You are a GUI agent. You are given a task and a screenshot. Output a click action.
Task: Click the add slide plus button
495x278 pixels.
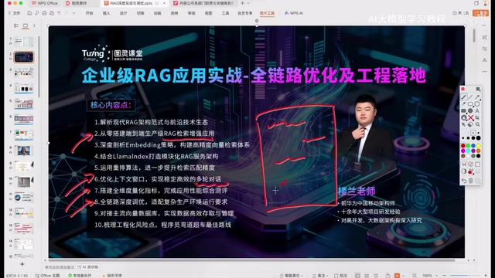pos(22,264)
